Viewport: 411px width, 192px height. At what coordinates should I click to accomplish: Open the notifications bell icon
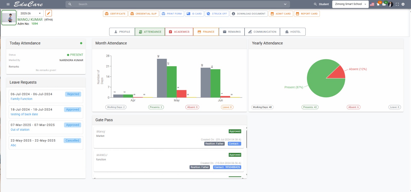click(x=378, y=4)
